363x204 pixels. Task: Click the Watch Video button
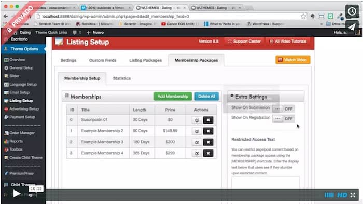[293, 60]
